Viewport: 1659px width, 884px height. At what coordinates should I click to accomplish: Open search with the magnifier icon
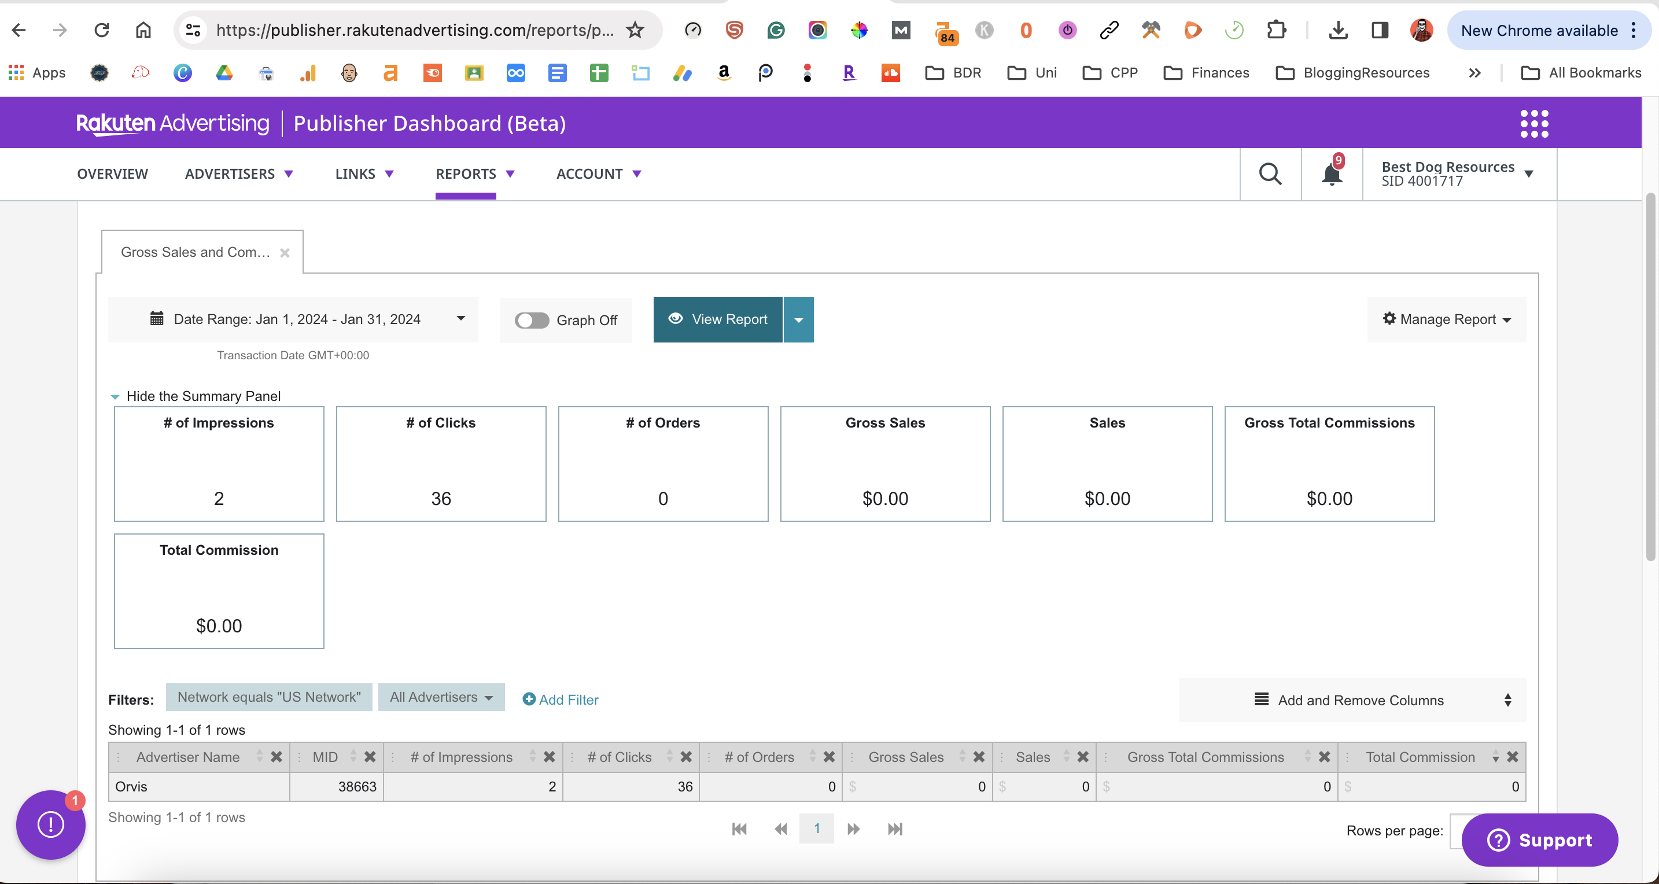(1270, 174)
